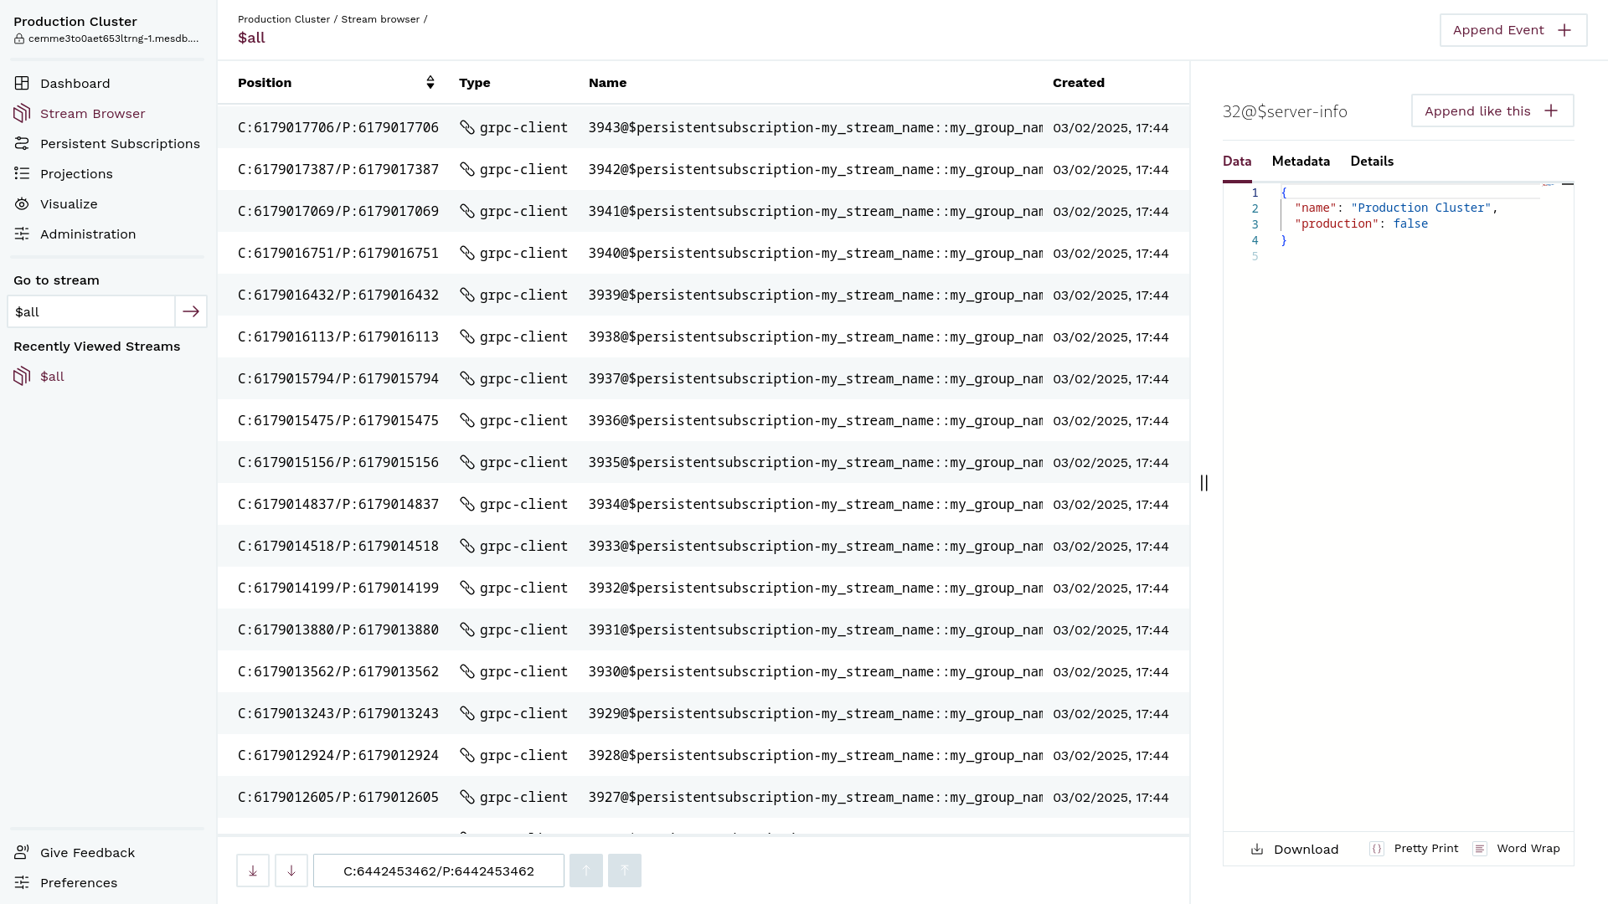
Task: Select event 3939@$persistentsubscription row
Action: [703, 295]
